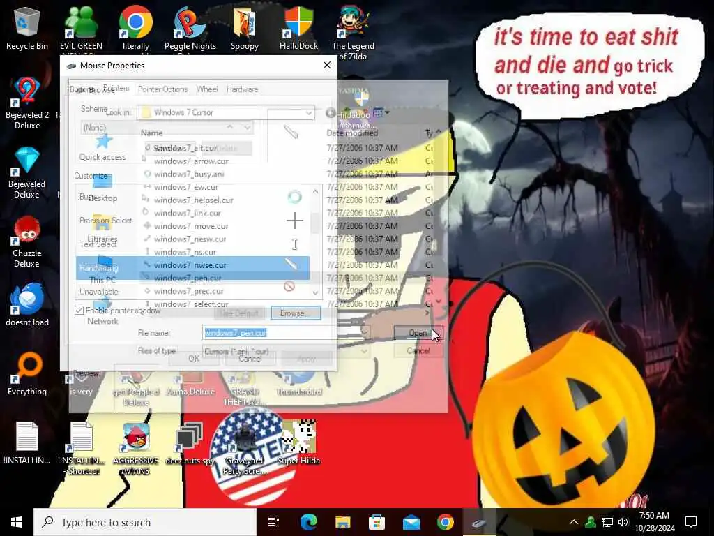
Task: Sort files by the Date modified column
Action: [352, 133]
